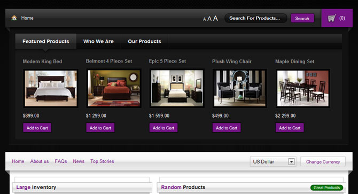This screenshot has height=194, width=358.
Task: Click the green Great Products badge
Action: (326, 188)
